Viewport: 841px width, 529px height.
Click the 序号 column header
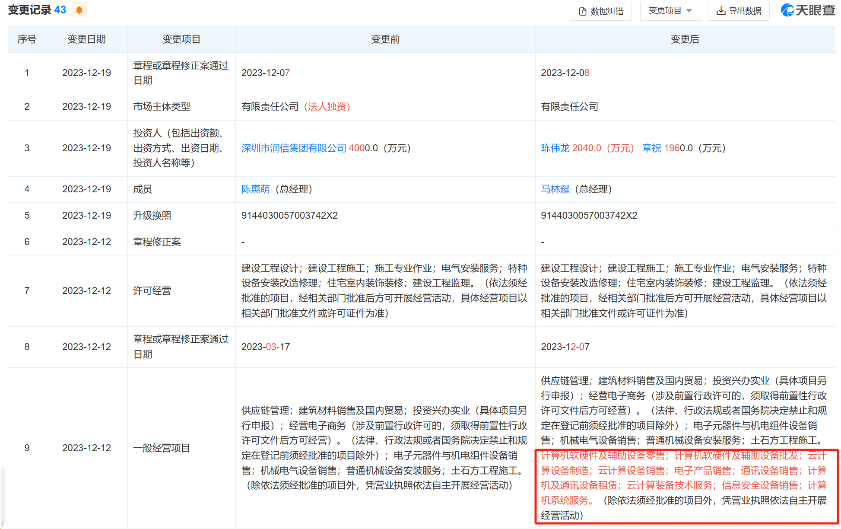point(27,39)
